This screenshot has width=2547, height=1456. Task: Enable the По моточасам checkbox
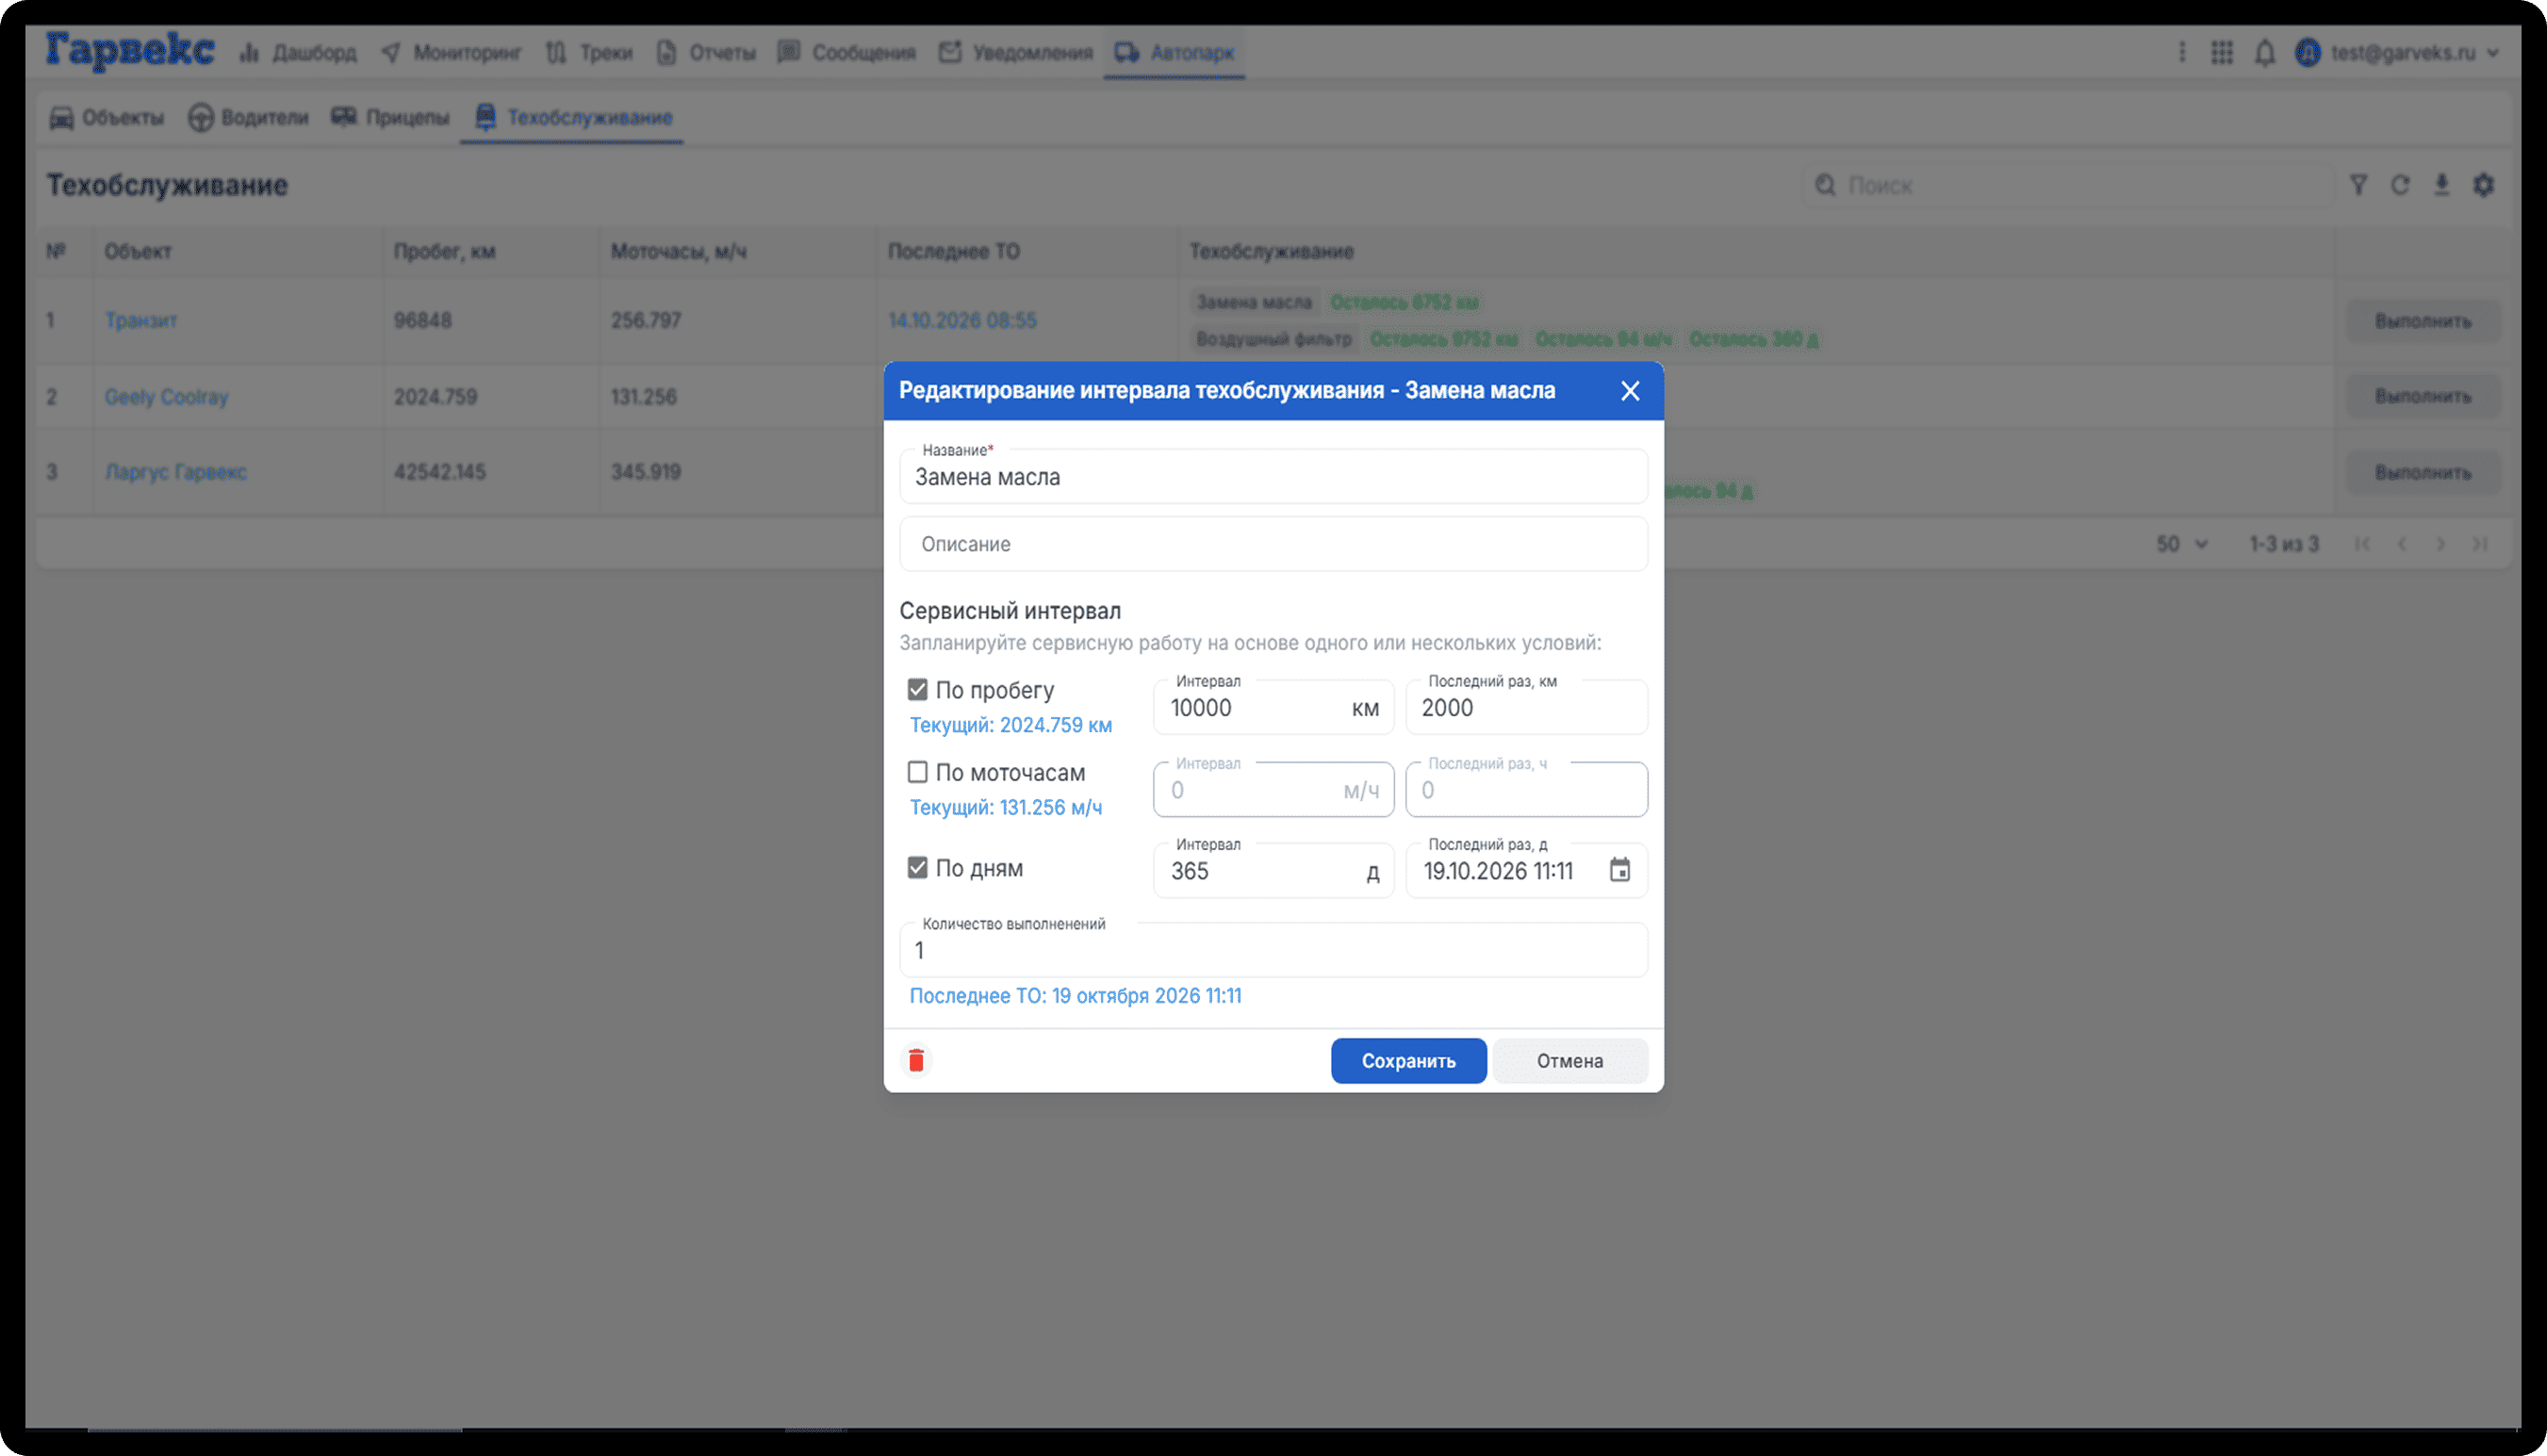tap(917, 772)
